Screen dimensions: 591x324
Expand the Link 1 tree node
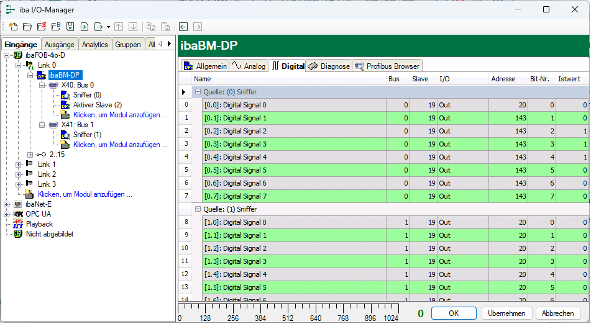(x=19, y=164)
